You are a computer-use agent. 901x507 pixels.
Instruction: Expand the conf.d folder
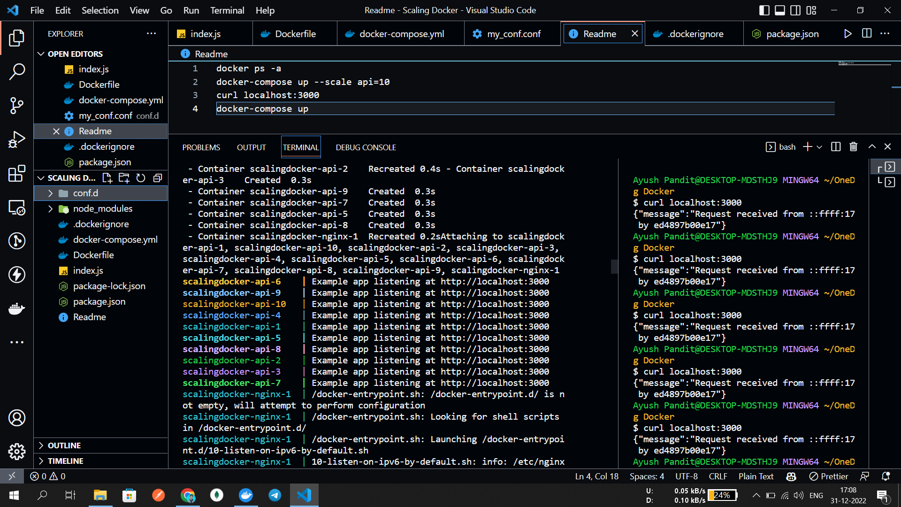[100, 193]
